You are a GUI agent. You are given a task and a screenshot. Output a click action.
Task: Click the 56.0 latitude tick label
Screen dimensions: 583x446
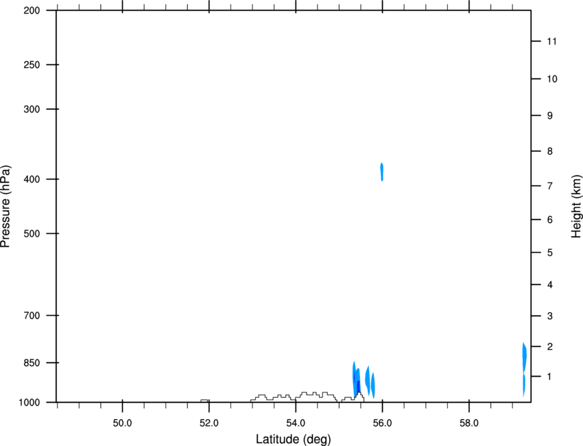tap(382, 423)
